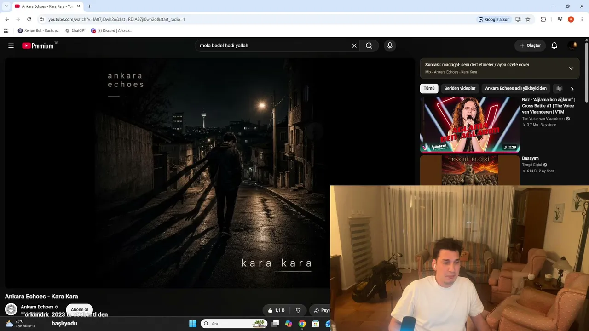Screen dimensions: 589x331
Task: Open Task View in the taskbar
Action: [x=275, y=324]
